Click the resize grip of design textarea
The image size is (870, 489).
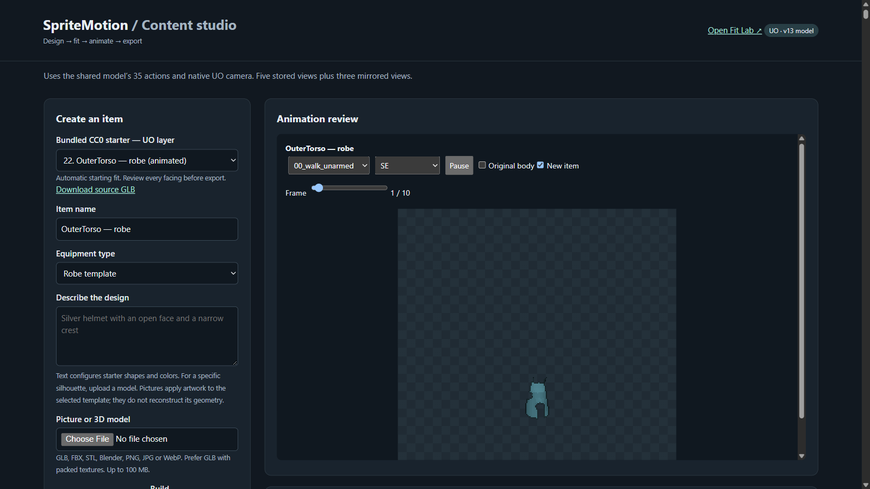click(x=234, y=362)
